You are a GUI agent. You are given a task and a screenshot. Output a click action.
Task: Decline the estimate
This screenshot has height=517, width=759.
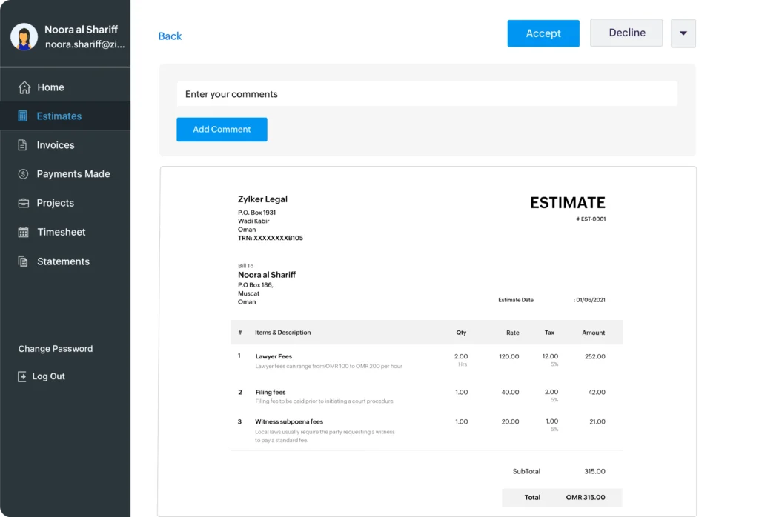coord(626,33)
